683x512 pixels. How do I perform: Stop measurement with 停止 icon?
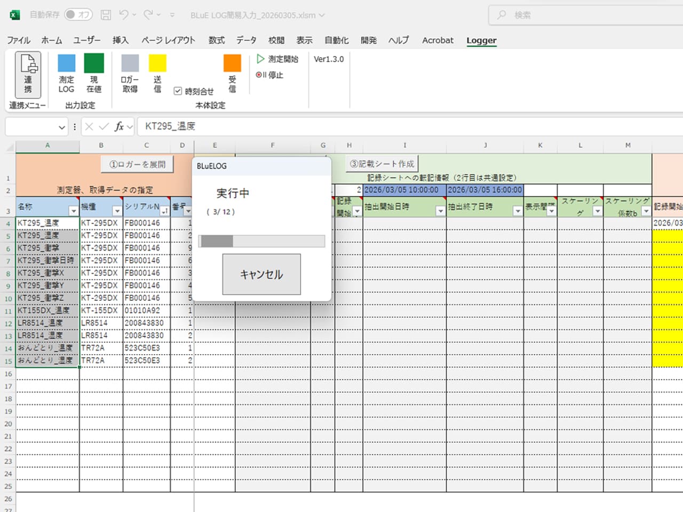[x=259, y=75]
